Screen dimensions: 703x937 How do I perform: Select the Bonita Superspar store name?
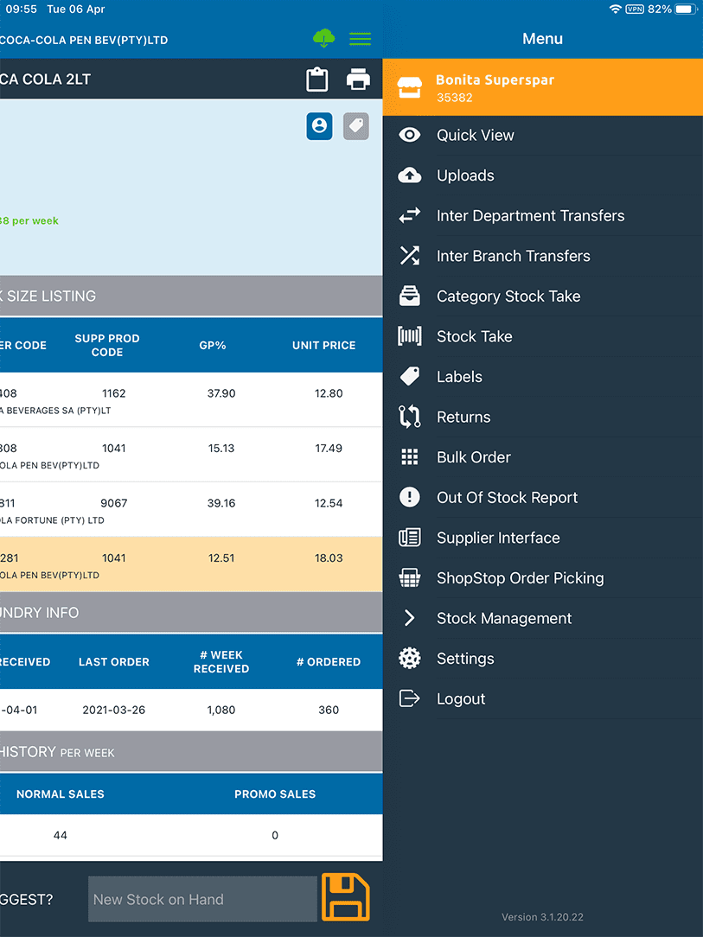pyautogui.click(x=495, y=80)
